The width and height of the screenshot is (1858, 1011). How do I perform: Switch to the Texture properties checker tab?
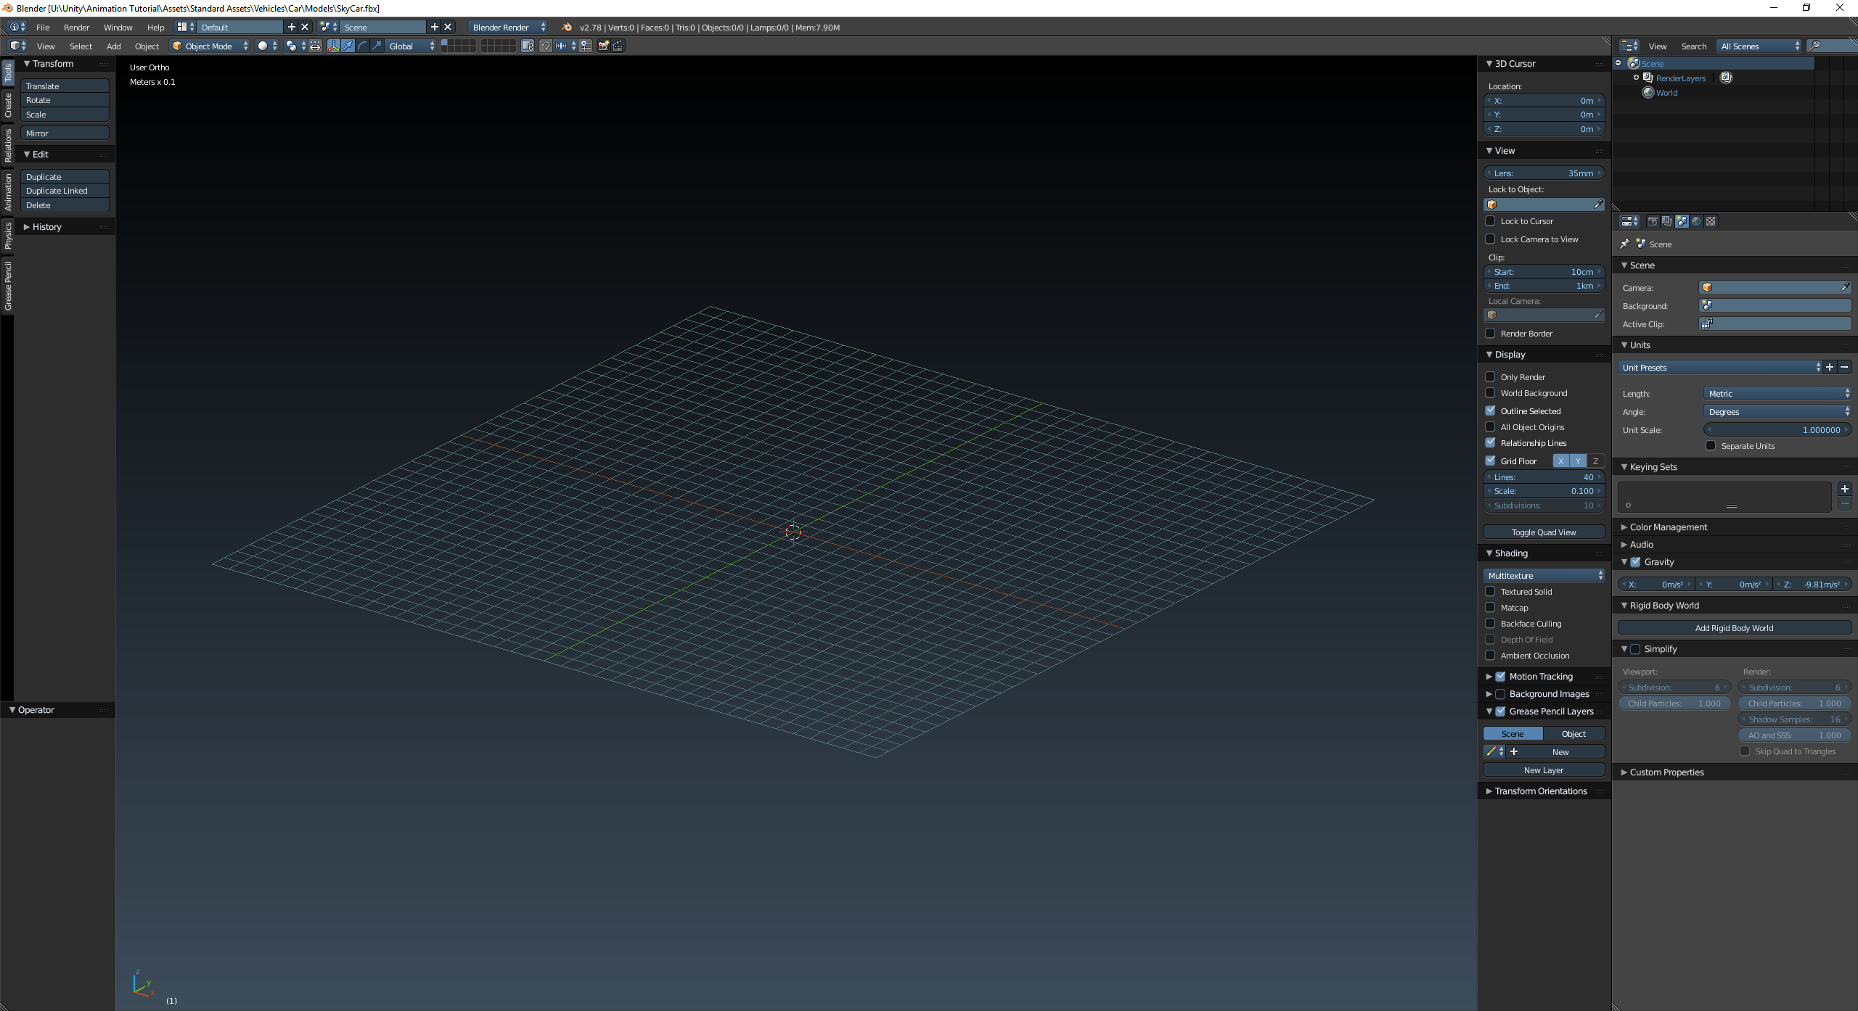(1711, 221)
